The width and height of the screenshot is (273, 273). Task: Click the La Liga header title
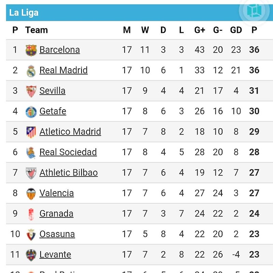click(x=24, y=13)
